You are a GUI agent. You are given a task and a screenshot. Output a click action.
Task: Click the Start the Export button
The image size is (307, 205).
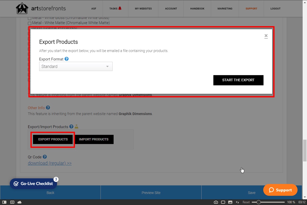point(238,80)
